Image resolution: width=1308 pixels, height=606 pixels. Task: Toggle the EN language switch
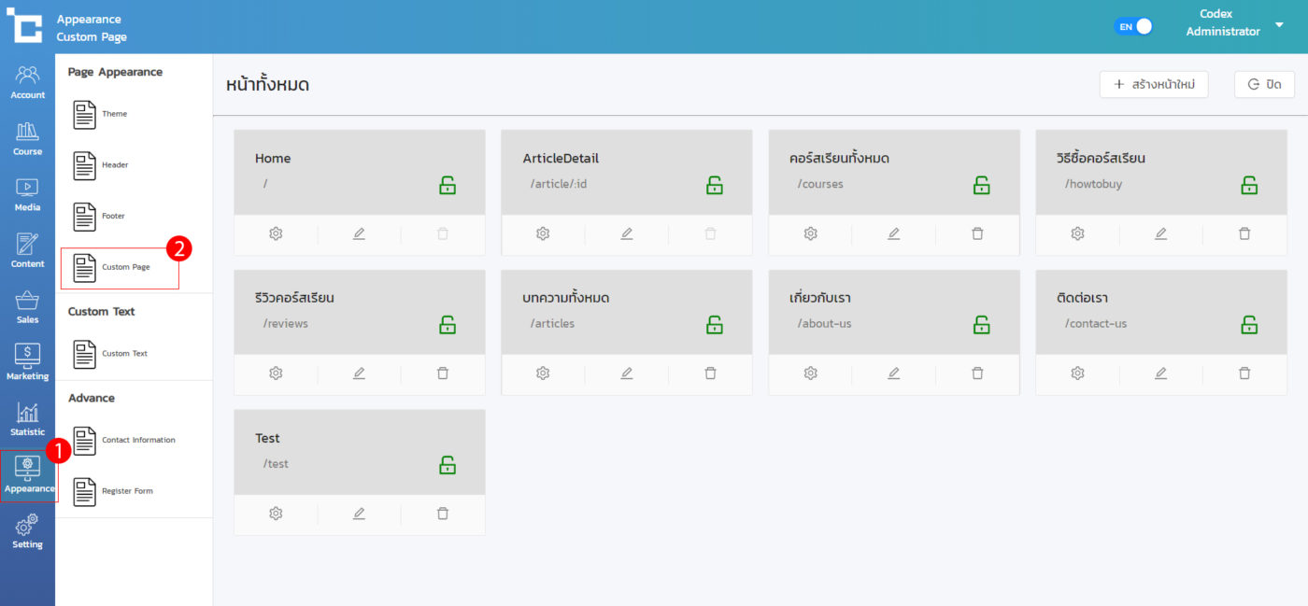tap(1133, 27)
